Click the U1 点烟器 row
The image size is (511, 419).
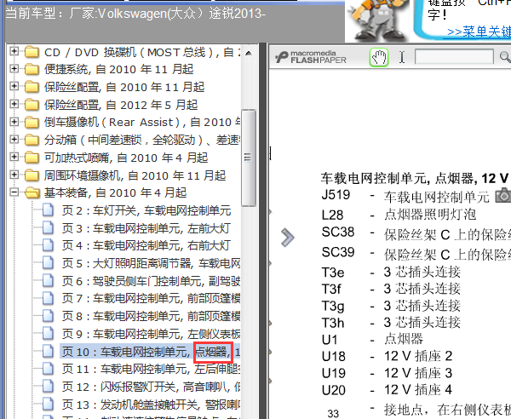click(x=372, y=339)
